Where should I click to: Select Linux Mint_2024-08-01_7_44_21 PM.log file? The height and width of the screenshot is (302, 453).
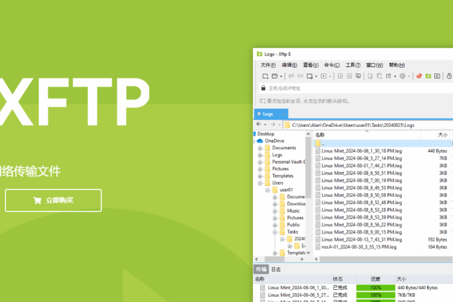361,165
